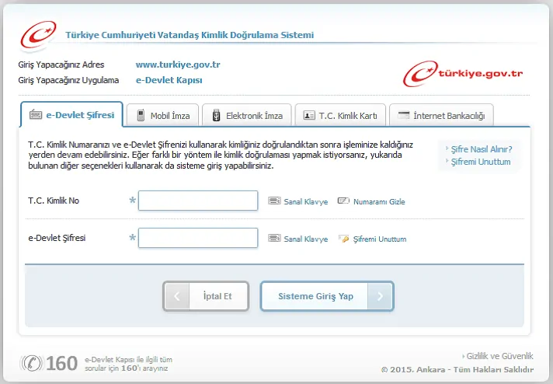Click the İptal Et button
This screenshot has height=384, width=553.
pyautogui.click(x=206, y=296)
